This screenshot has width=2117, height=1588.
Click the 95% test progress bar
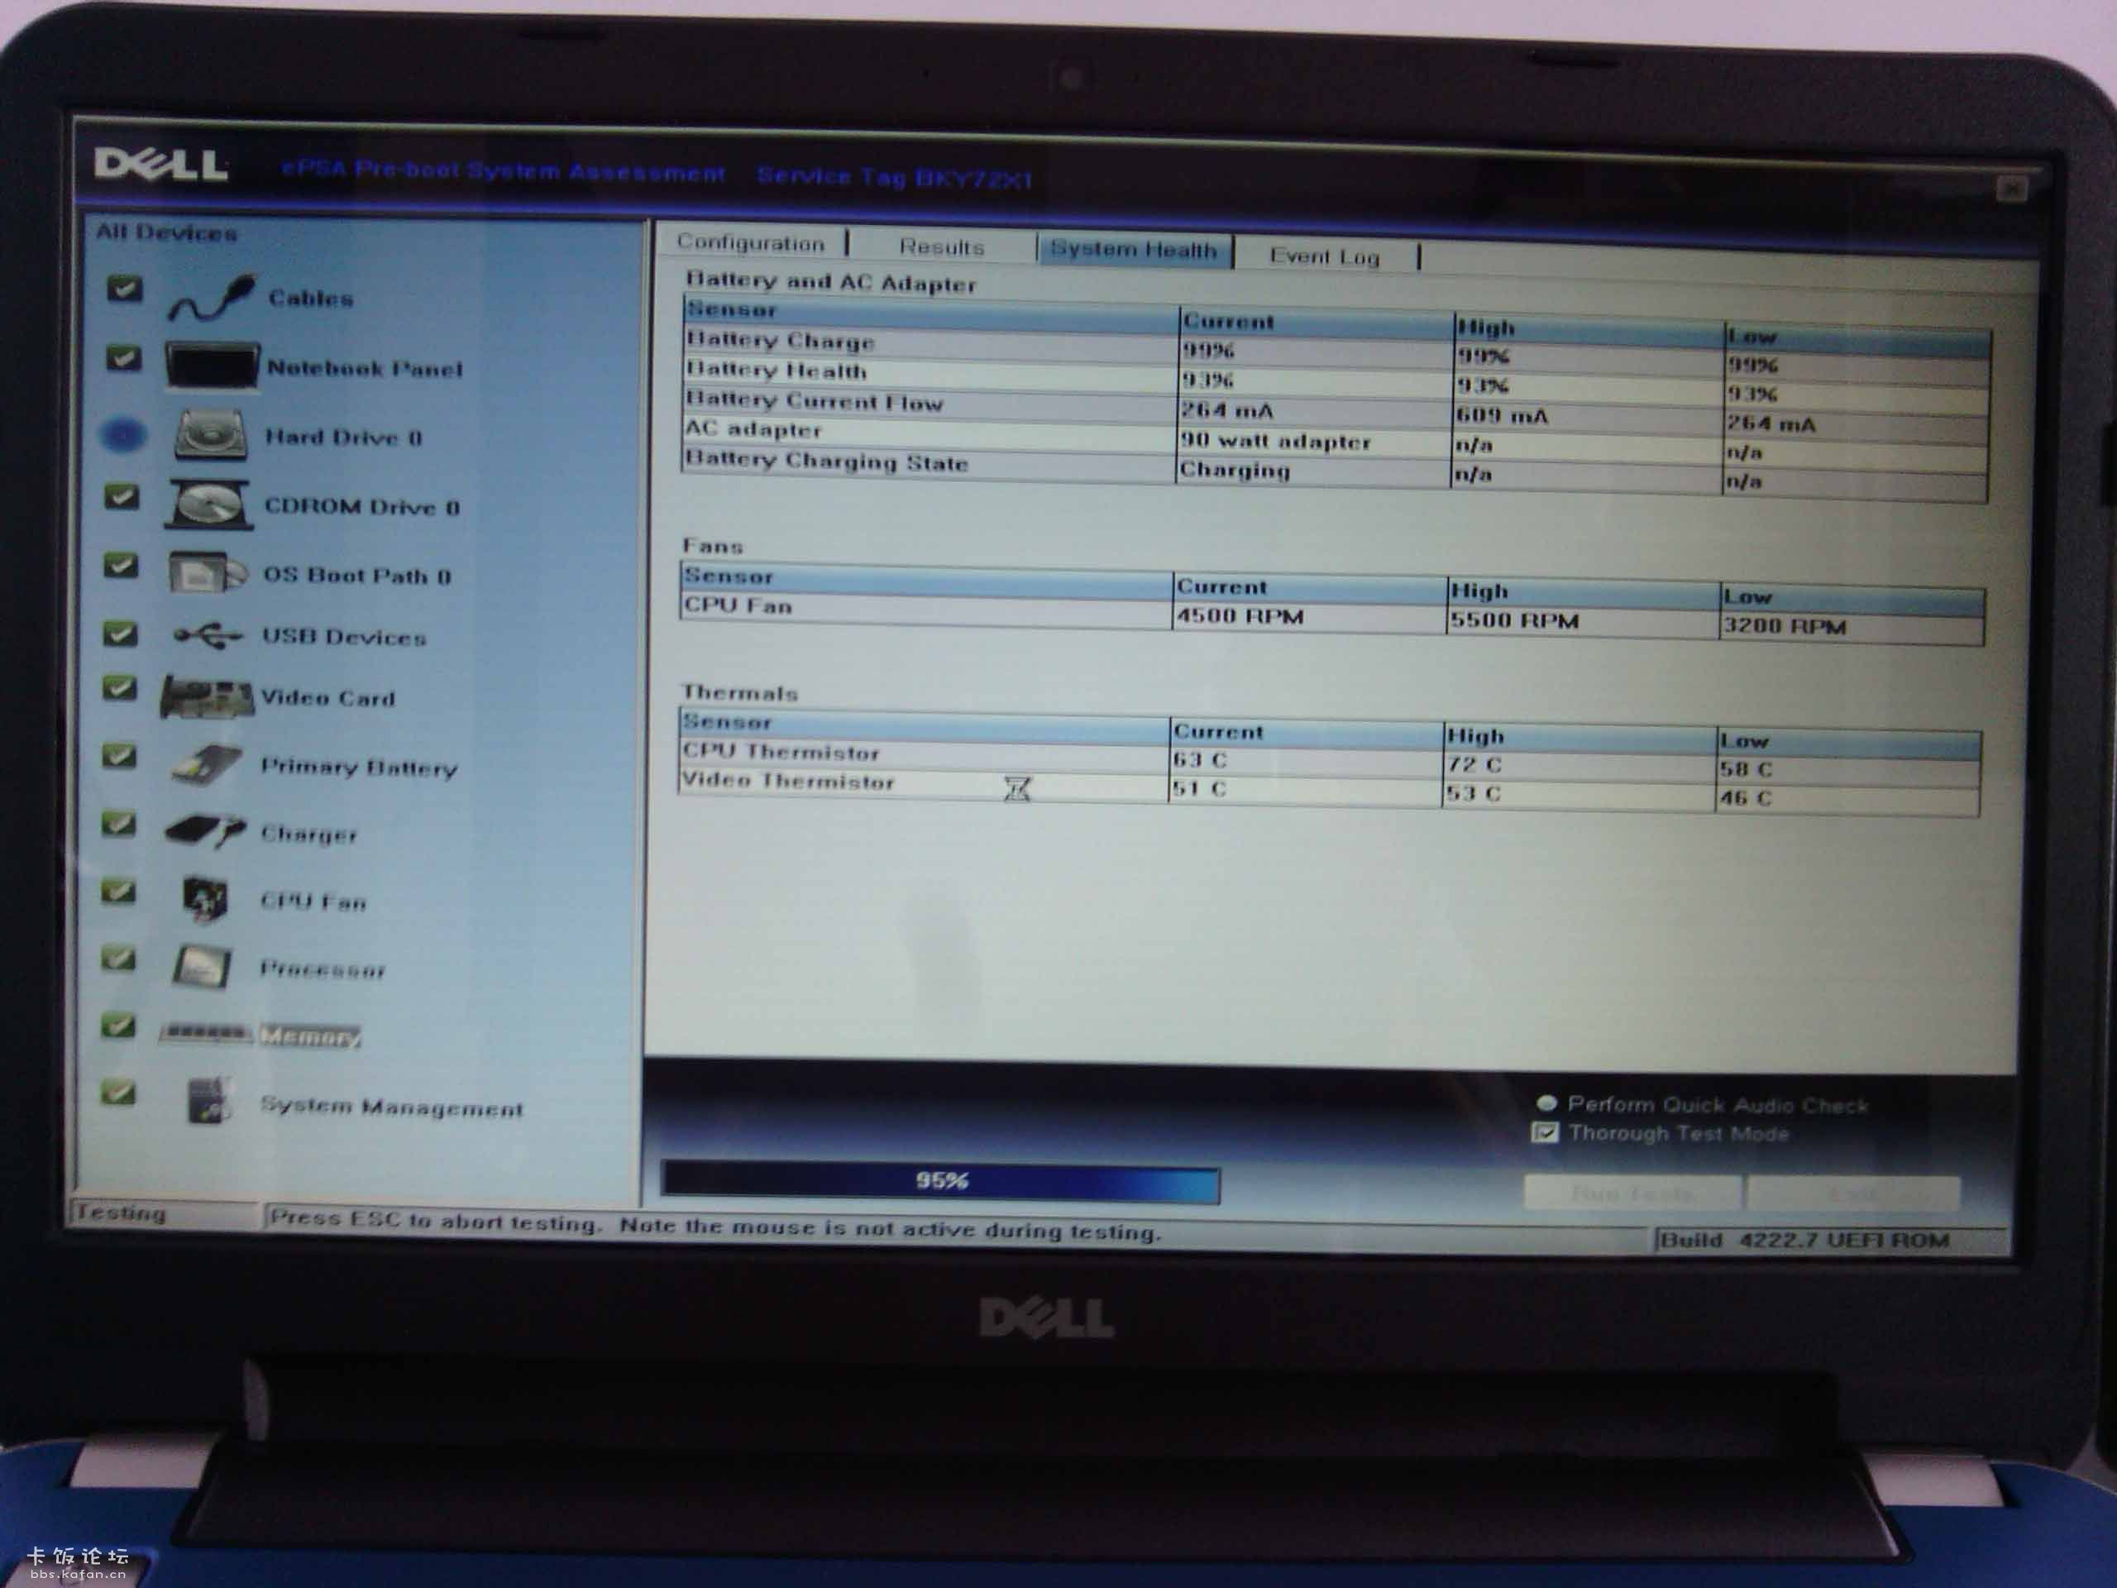939,1181
